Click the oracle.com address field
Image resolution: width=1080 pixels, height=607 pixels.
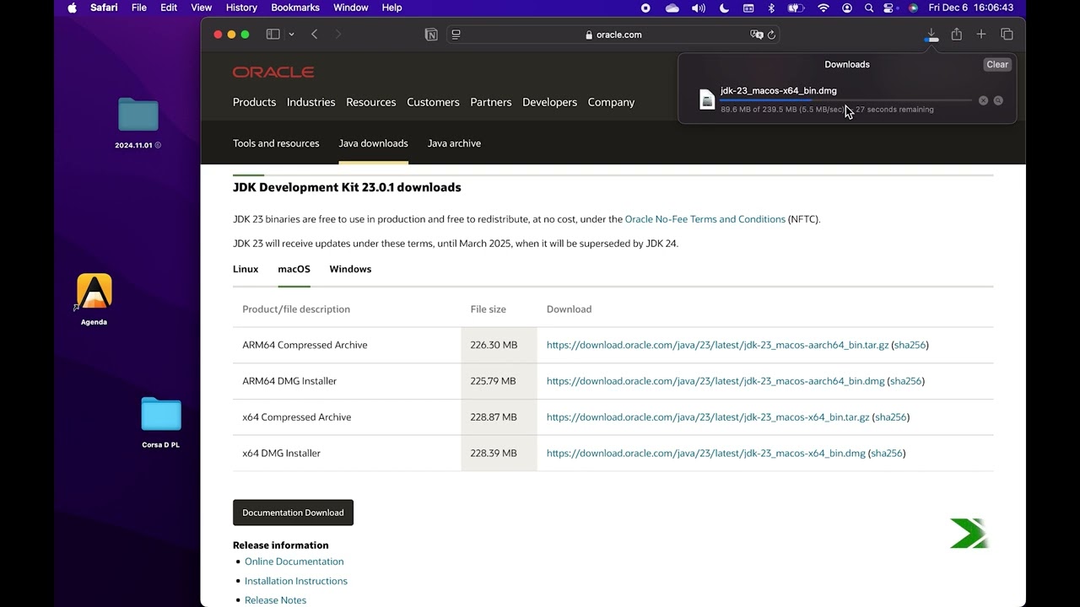pyautogui.click(x=613, y=35)
